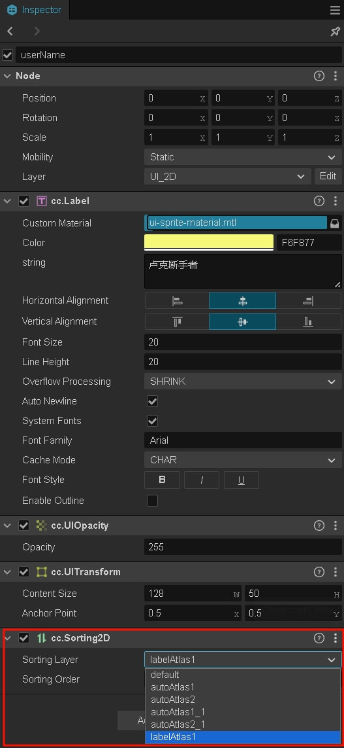Screen dimensions: 344x748
Task: Set vertical alignment to bottom
Action: [x=308, y=322]
